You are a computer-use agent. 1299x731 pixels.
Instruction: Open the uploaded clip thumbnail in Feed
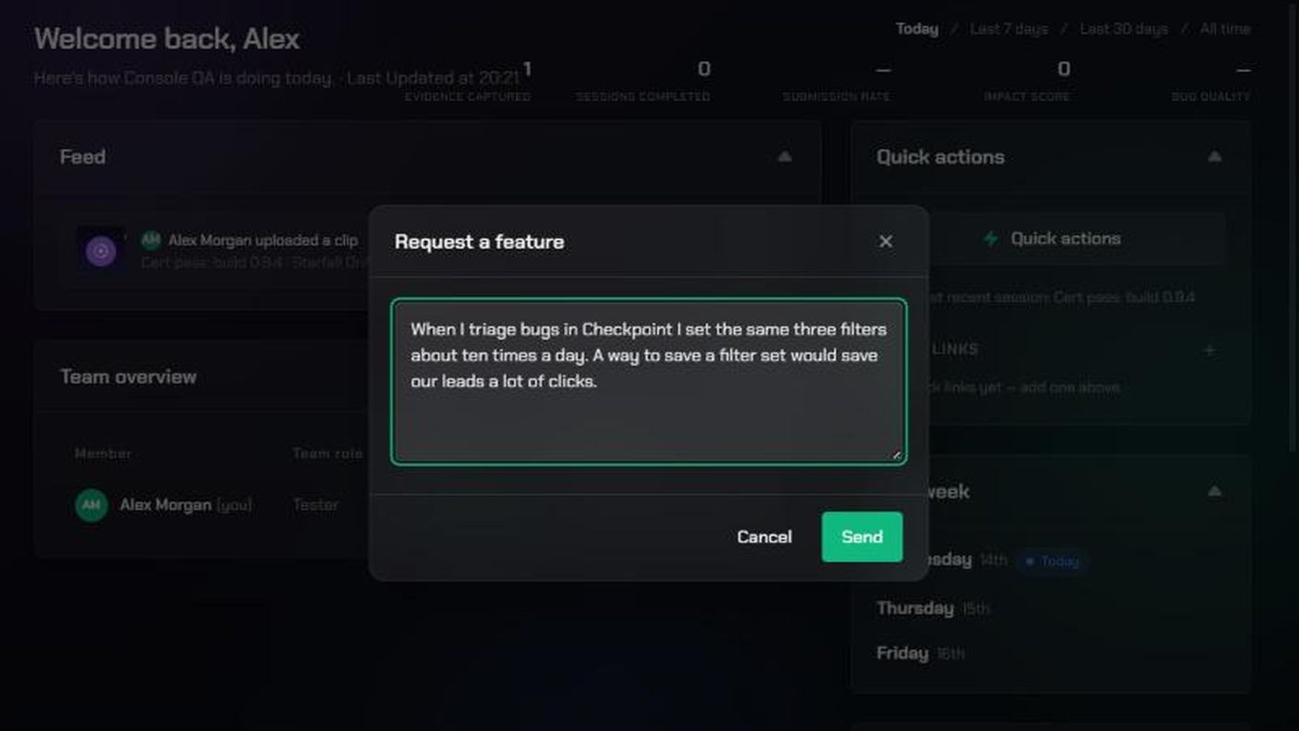pos(101,250)
